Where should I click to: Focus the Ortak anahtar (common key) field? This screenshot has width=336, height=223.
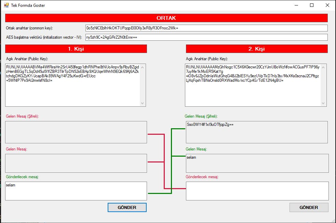click(206, 28)
